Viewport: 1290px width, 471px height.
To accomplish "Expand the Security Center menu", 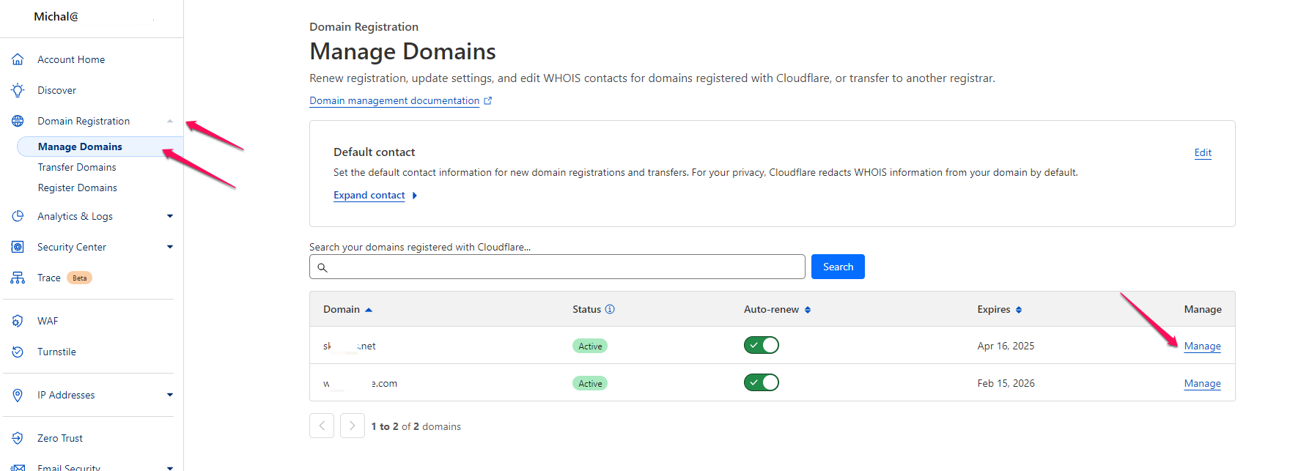I will (x=170, y=247).
